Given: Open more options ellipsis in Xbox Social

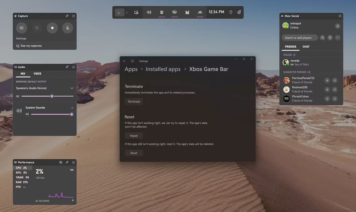Looking at the screenshot, I should [338, 38].
